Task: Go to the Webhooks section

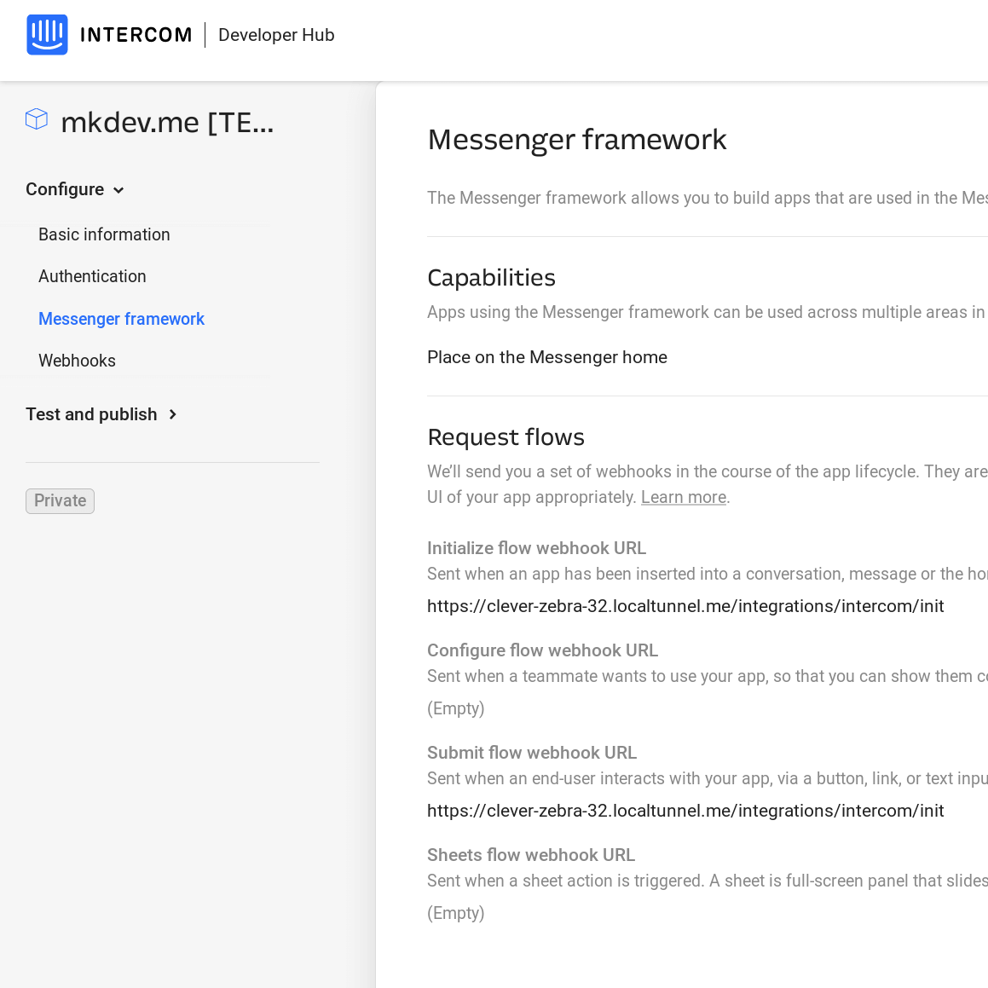Action: 77,361
